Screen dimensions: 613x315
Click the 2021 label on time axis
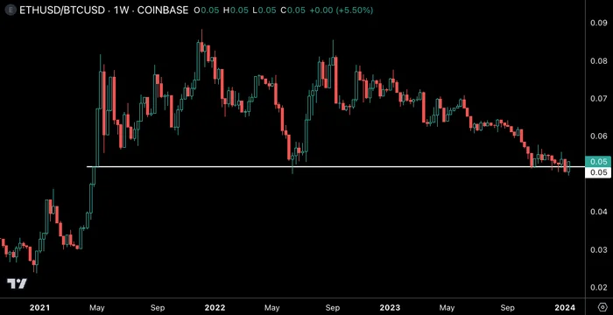pos(40,307)
